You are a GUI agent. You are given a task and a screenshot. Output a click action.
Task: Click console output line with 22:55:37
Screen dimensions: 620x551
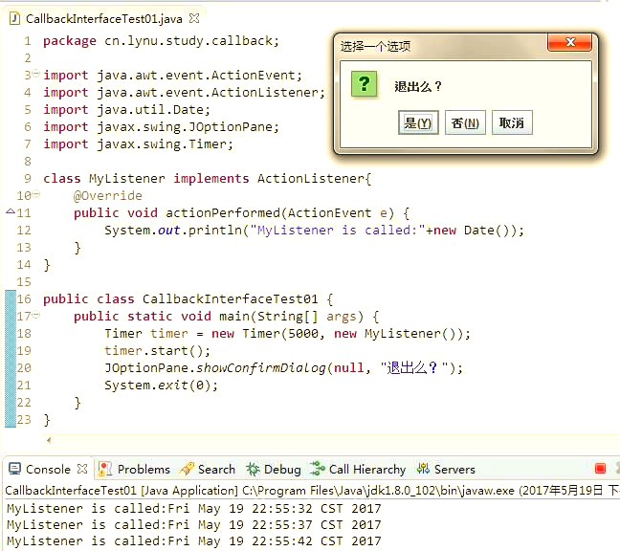click(193, 524)
